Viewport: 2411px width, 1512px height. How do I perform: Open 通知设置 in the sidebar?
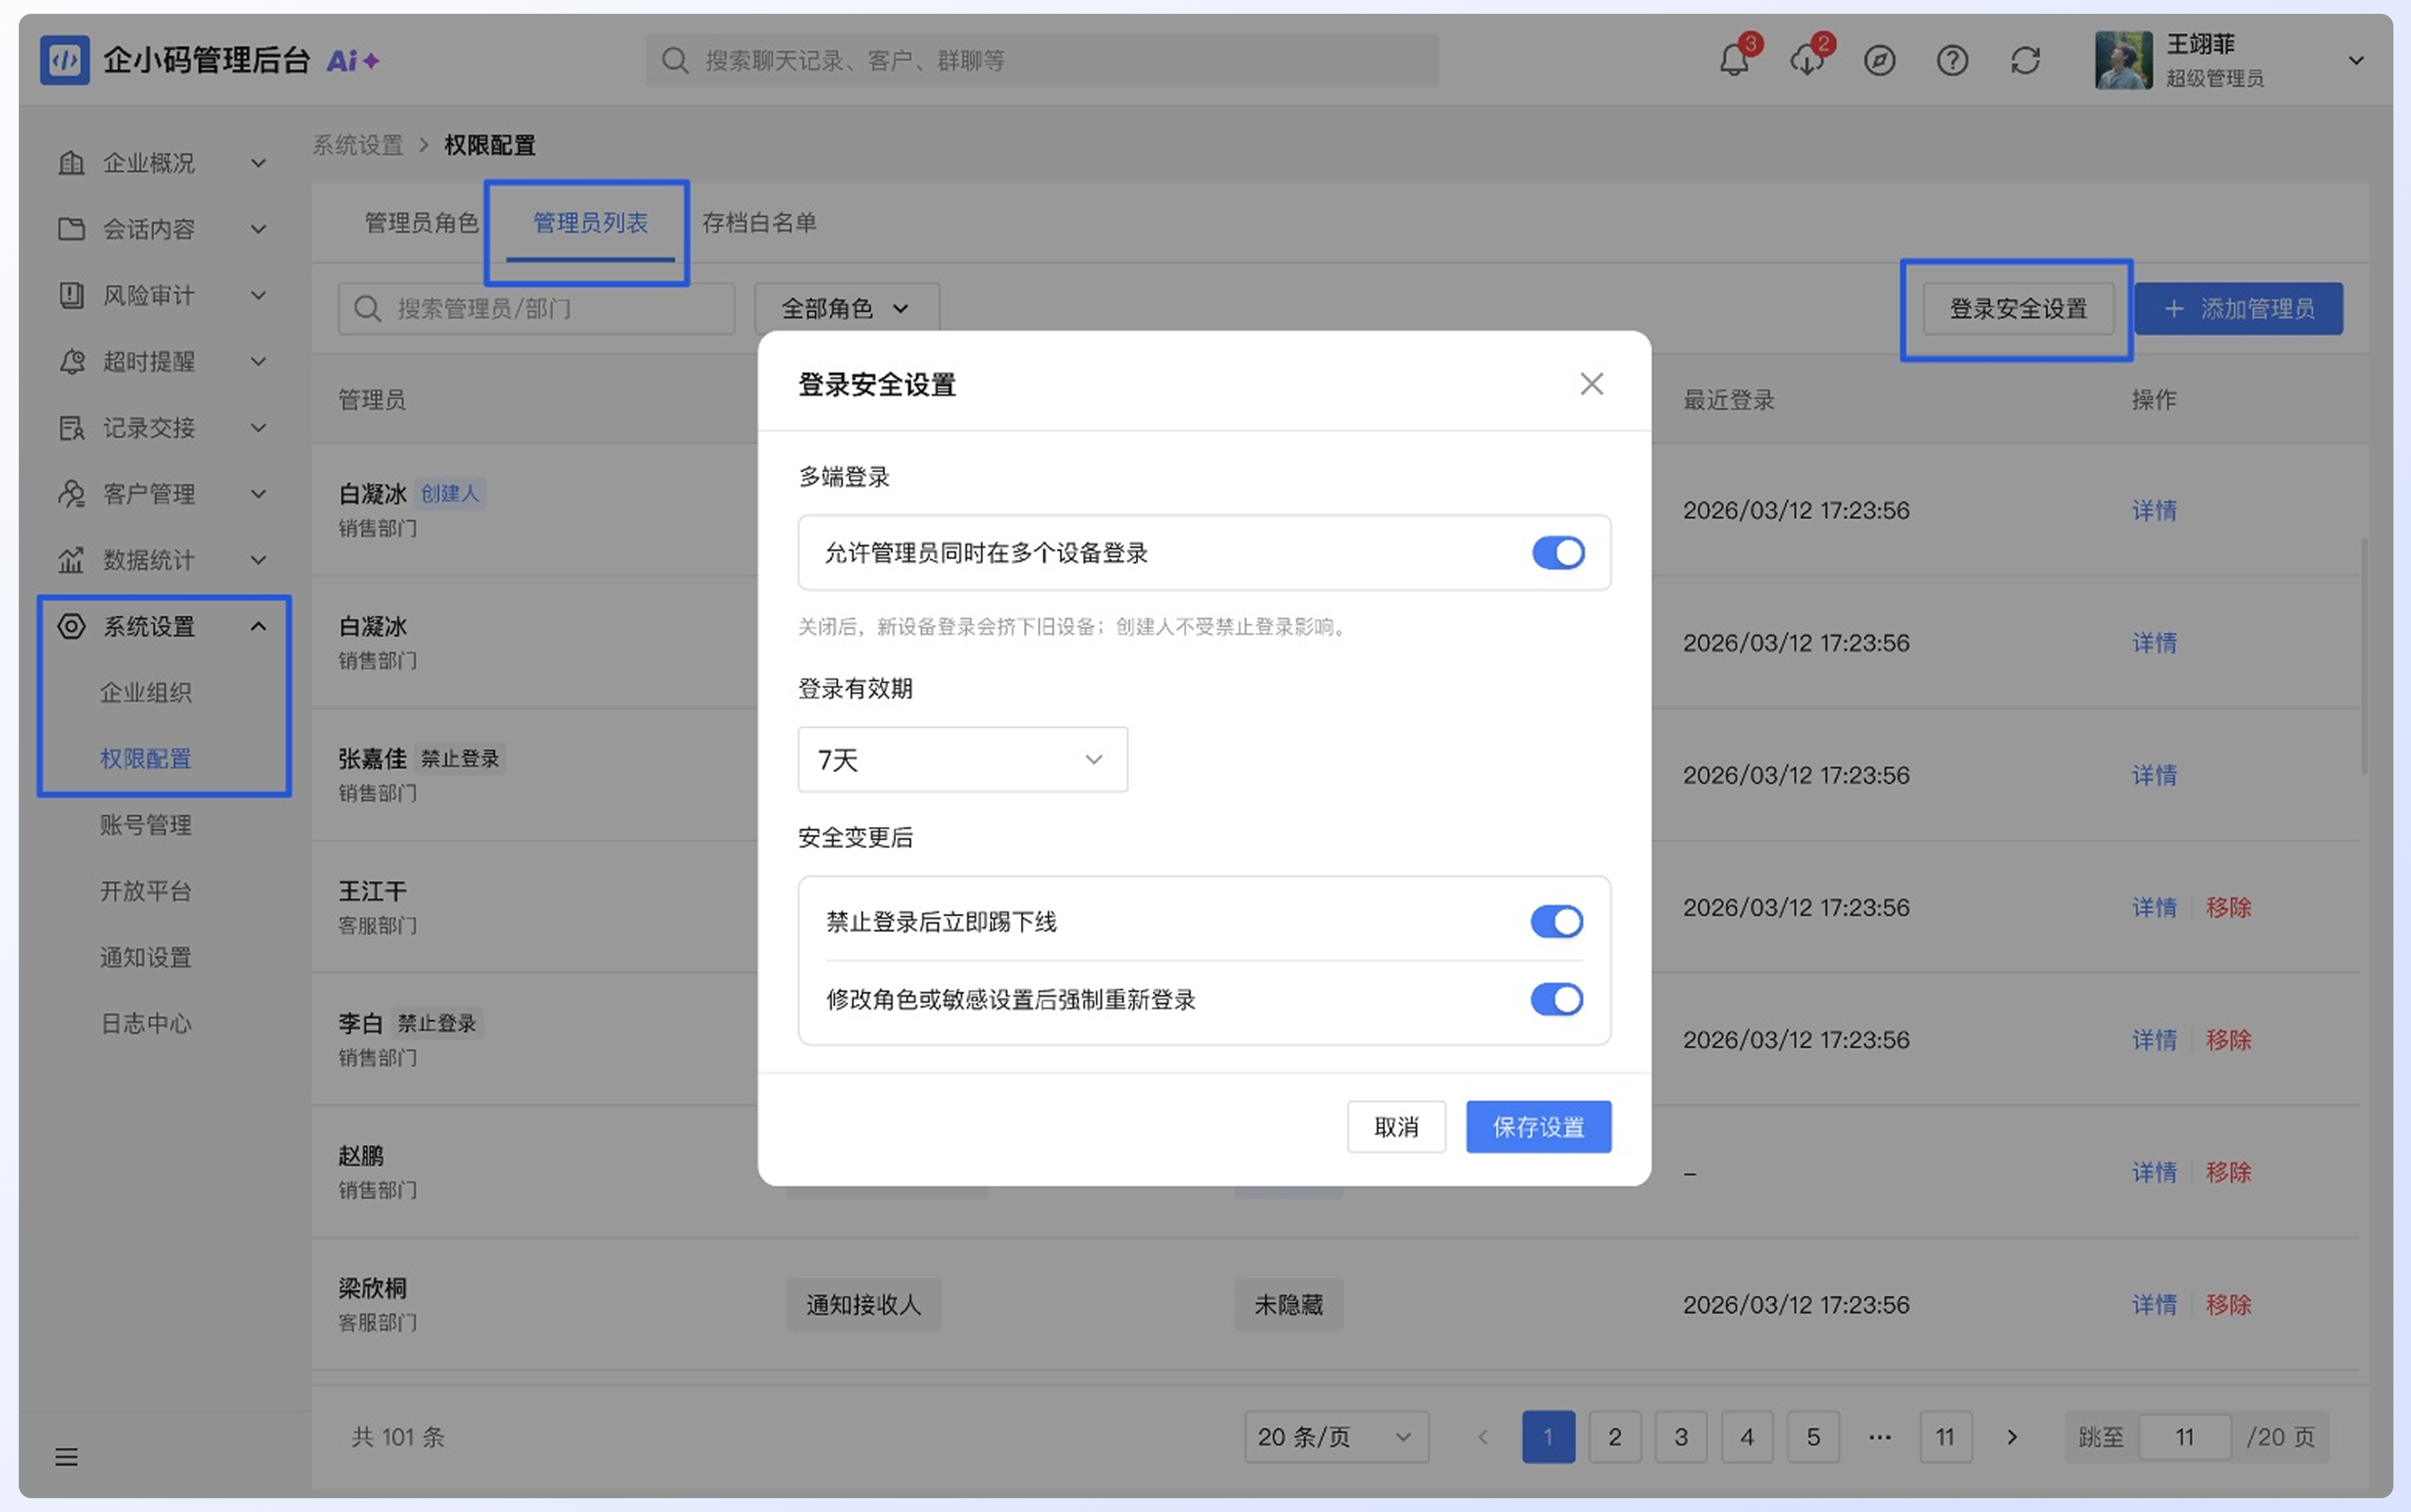click(146, 957)
